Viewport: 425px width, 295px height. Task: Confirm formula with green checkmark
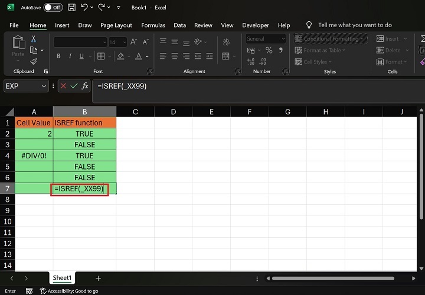(x=74, y=86)
